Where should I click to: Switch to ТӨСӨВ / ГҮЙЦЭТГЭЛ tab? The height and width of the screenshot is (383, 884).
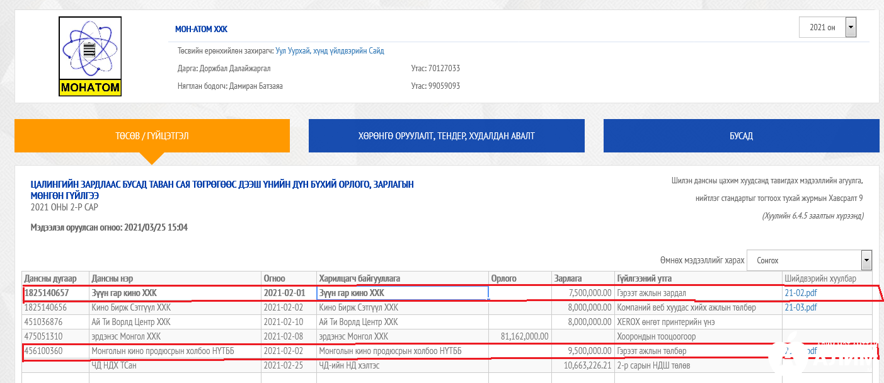(x=152, y=135)
